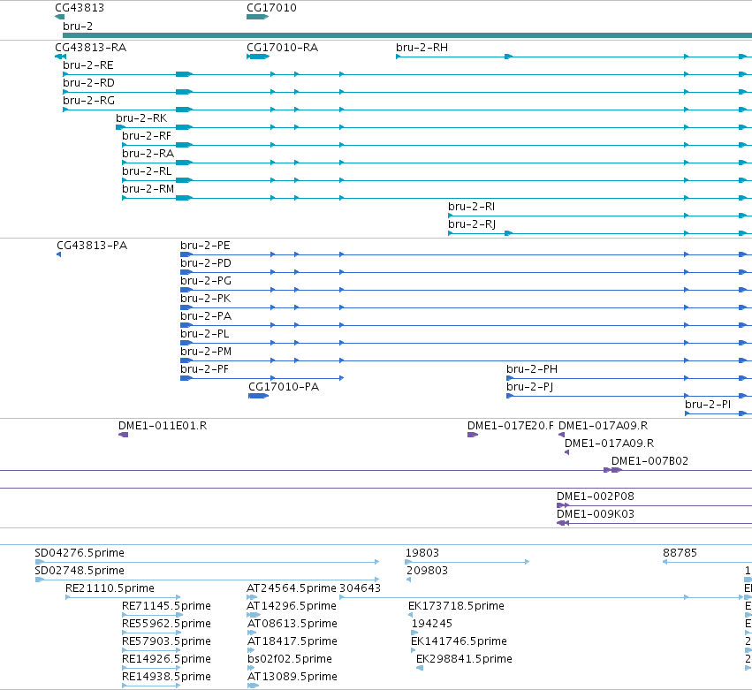Select transcript bru-2-RE label
Image resolution: width=752 pixels, height=690 pixels.
point(88,65)
